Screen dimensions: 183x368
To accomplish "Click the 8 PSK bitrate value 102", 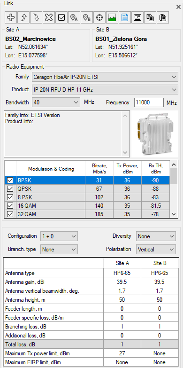I will click(99, 197).
